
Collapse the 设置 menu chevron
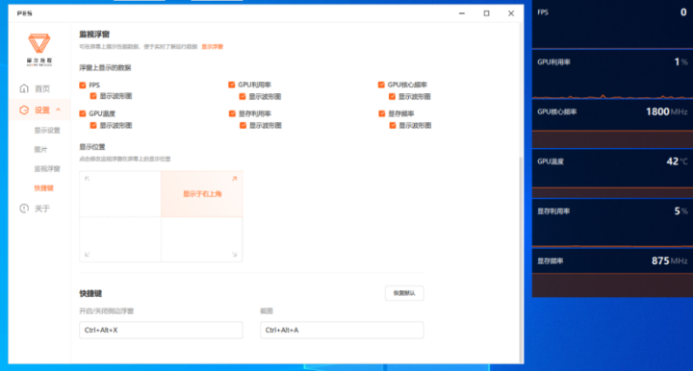58,110
